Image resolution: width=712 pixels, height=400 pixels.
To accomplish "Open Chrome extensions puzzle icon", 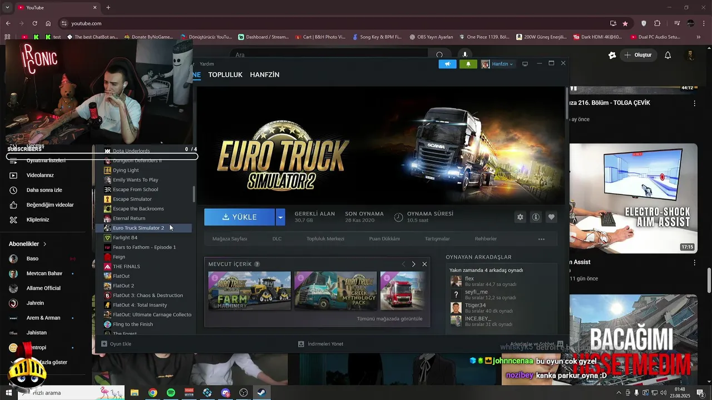I will [x=657, y=23].
